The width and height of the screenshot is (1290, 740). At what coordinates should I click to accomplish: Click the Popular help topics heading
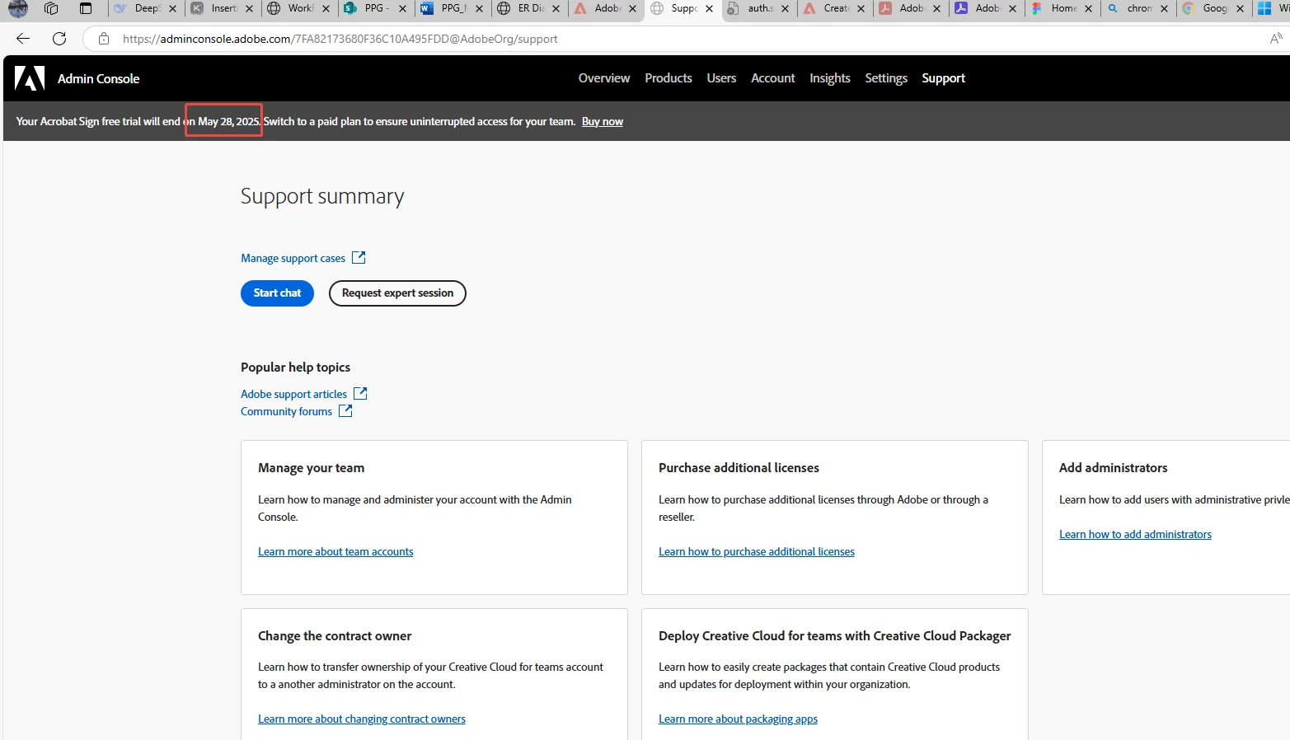click(x=295, y=368)
